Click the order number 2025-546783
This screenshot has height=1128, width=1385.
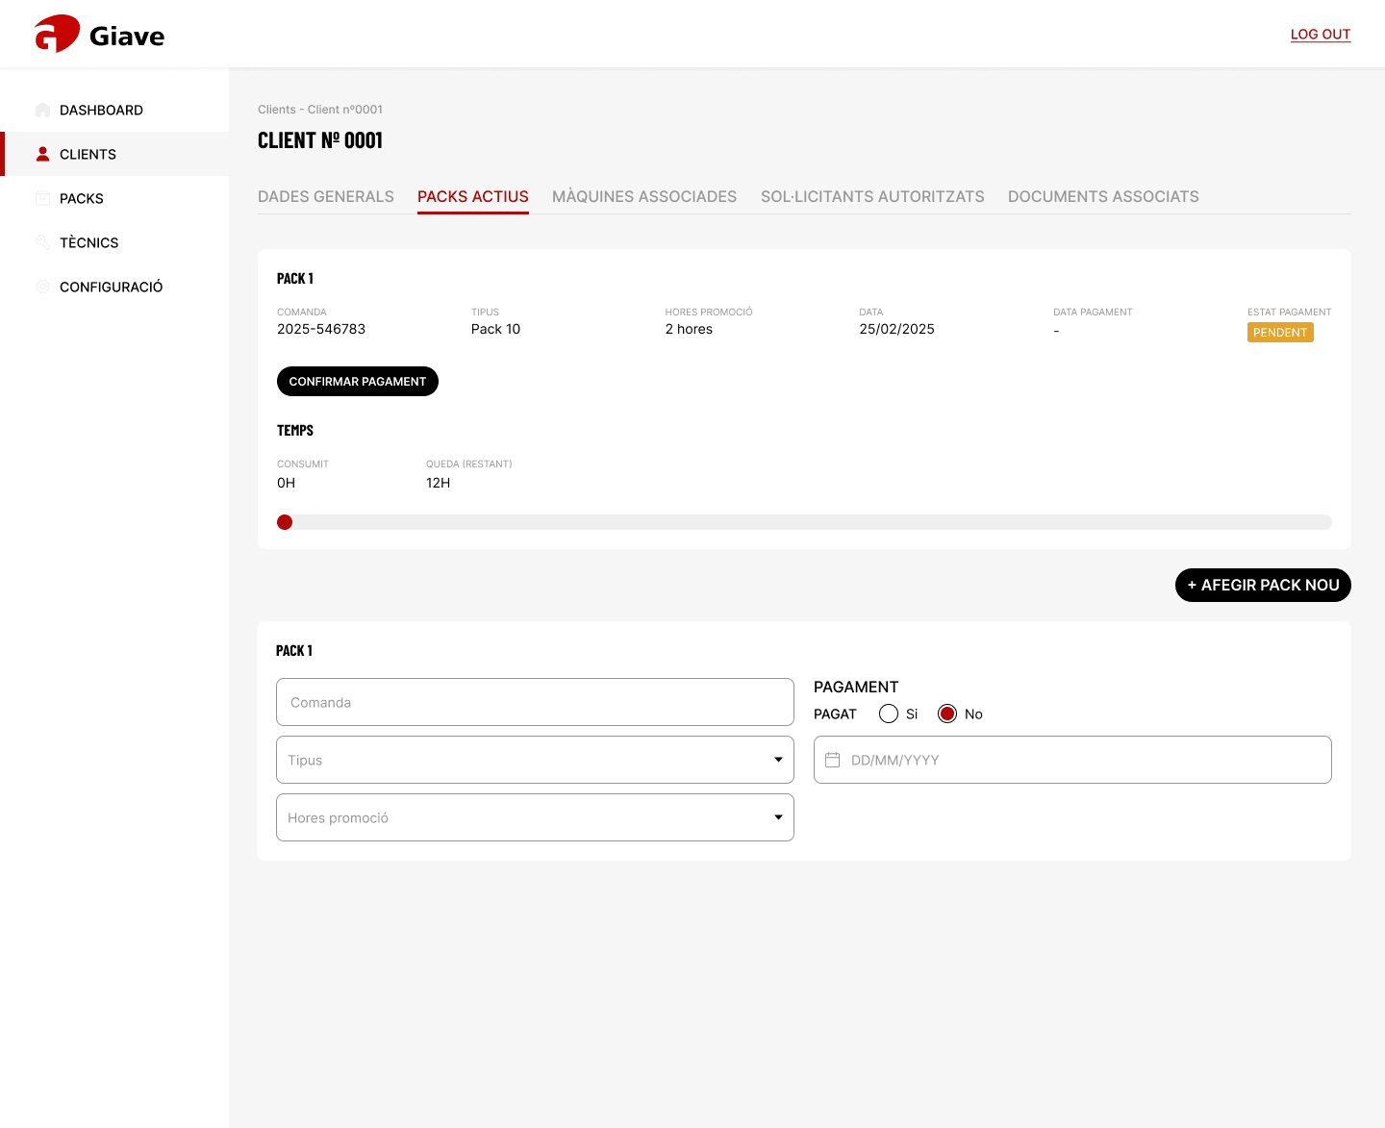321,329
